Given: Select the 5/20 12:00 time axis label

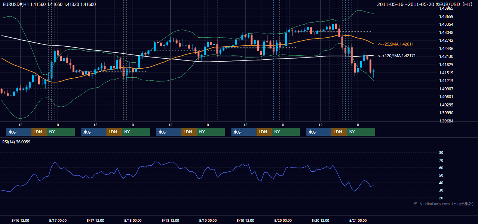Looking at the screenshot, I should [x=320, y=220].
